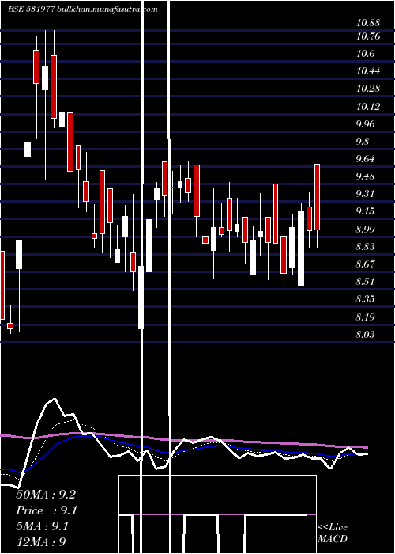Screen dimensions: 395x554
Task: Click the 50MA : 9.2 readout
Action: point(46,495)
